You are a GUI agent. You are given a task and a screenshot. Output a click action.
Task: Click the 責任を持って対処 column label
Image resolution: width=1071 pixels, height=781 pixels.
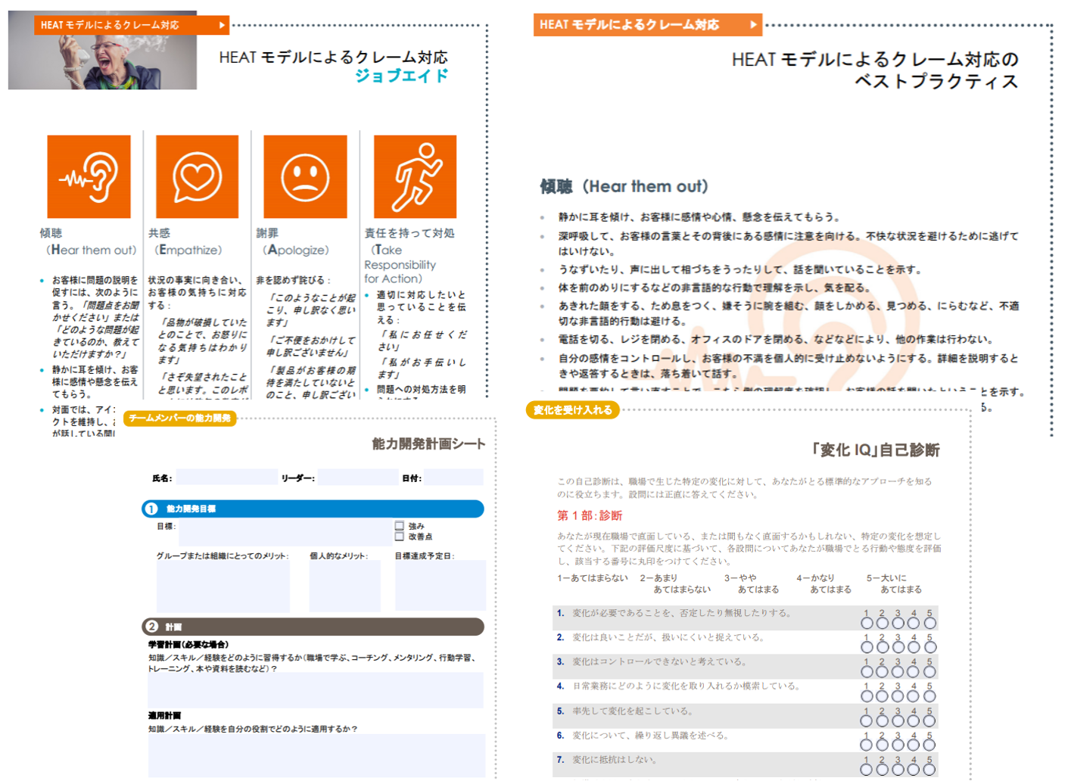pyautogui.click(x=409, y=233)
